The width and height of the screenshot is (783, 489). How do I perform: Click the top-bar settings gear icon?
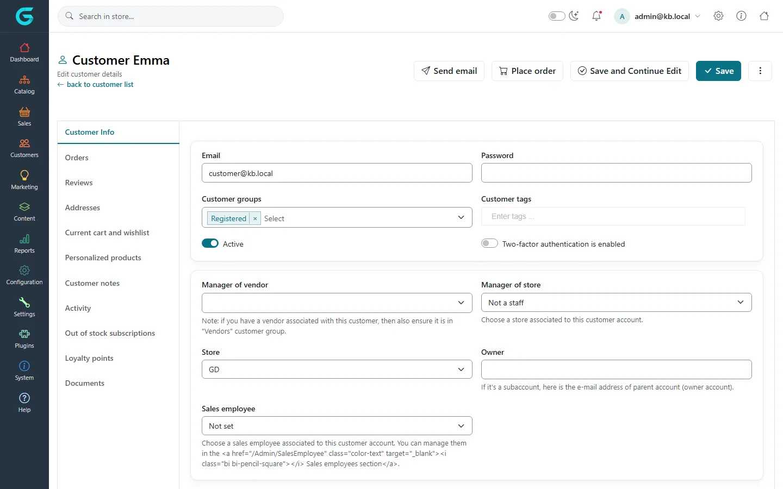click(x=718, y=16)
